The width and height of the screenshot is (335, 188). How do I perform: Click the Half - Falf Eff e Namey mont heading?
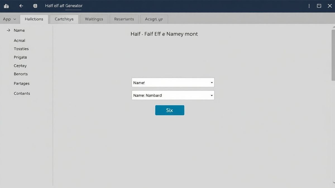pos(164,34)
